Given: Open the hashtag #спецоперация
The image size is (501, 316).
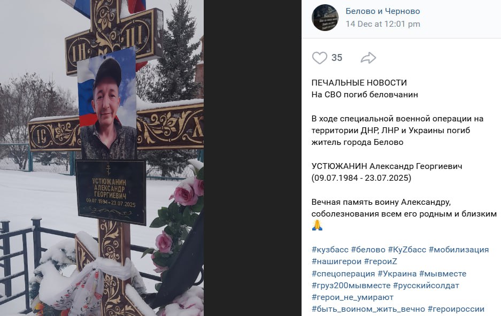Looking at the screenshot, I should [343, 274].
